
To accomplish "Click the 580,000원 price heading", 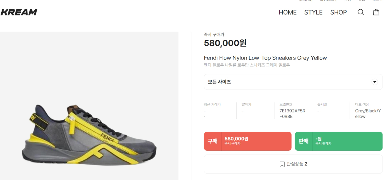I will 225,43.
